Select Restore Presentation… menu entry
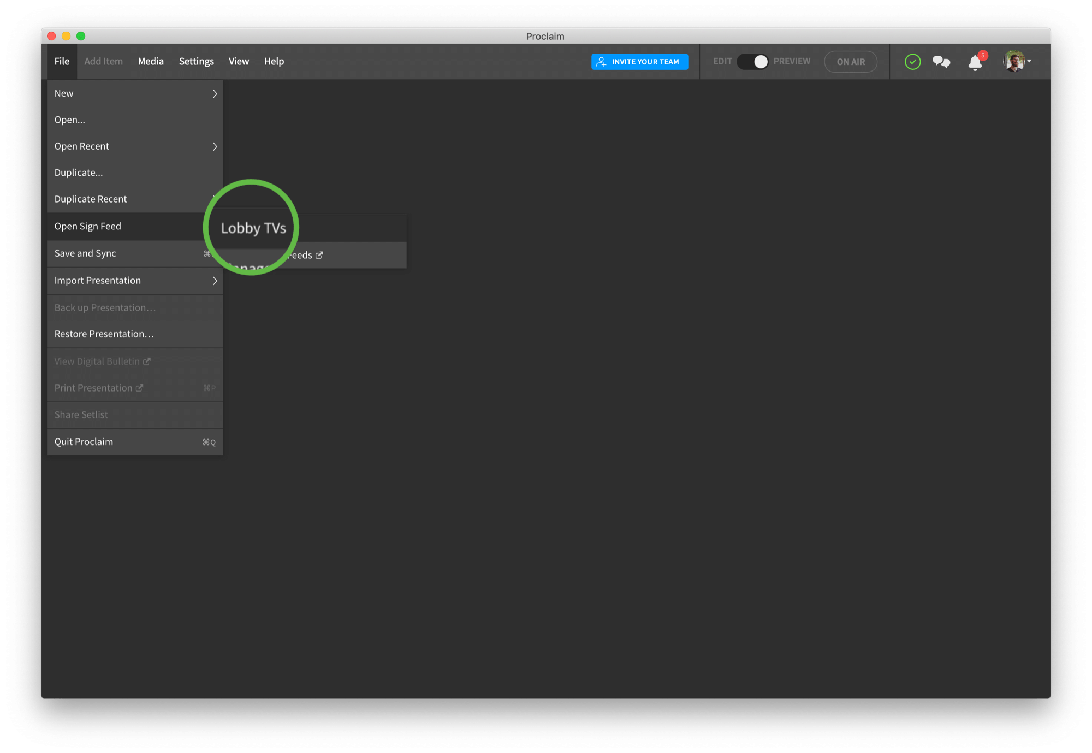Image resolution: width=1092 pixels, height=753 pixels. click(104, 334)
